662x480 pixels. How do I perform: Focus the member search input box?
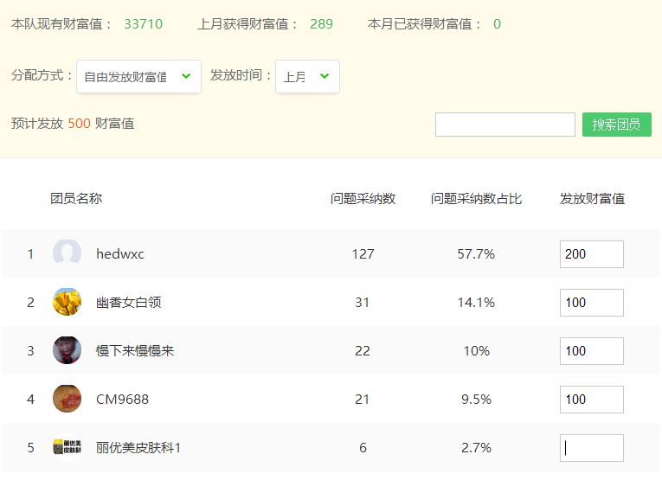coord(505,125)
